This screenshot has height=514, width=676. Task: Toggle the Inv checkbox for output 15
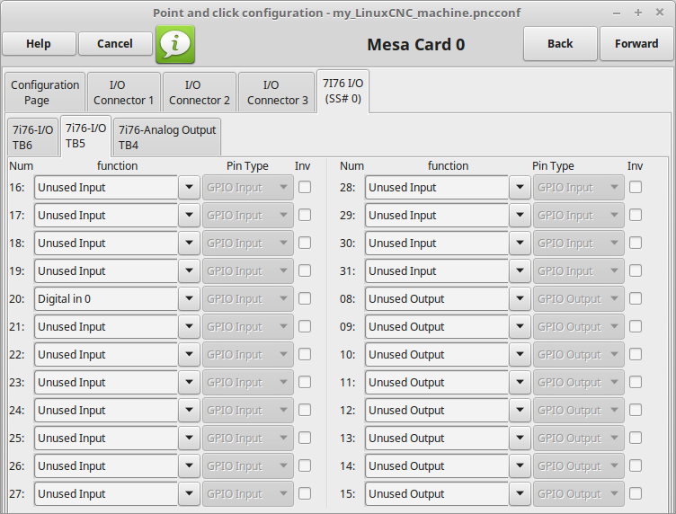pyautogui.click(x=636, y=493)
